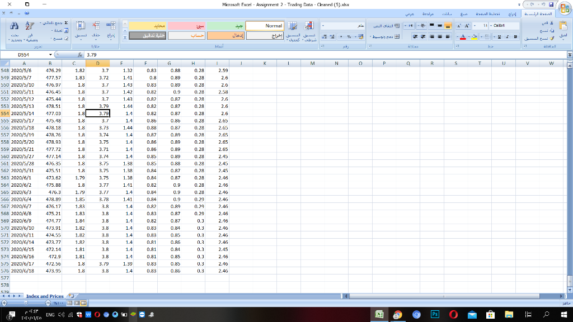The width and height of the screenshot is (573, 322).
Task: Open the borders dropdown arrow
Action: (x=482, y=36)
